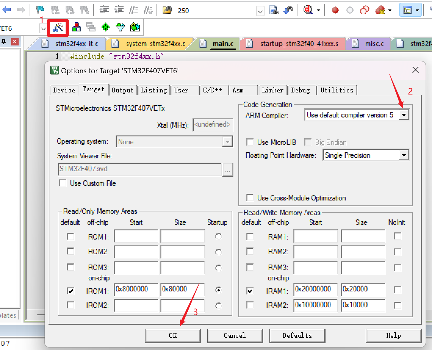Open the Operating system combo box
Viewport: 432px width, 350px height.
[x=174, y=142]
